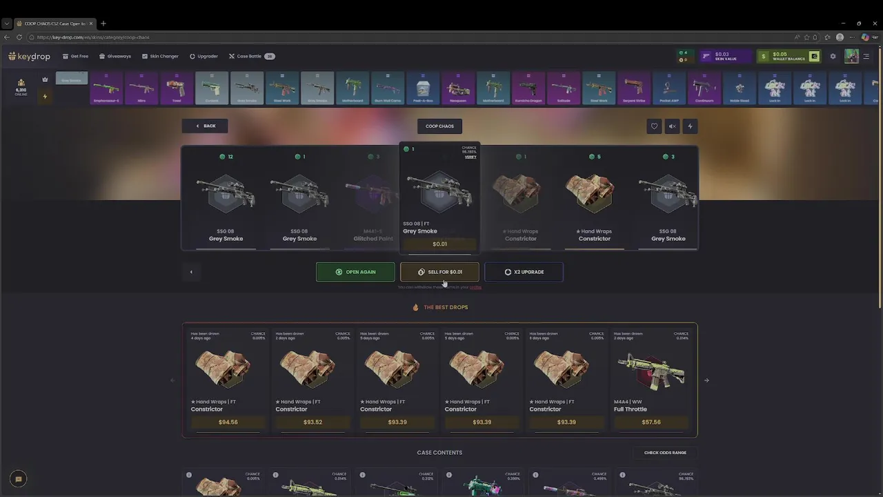Open the Peek-A-Boo drop in live feed
The height and width of the screenshot is (497, 883).
pyautogui.click(x=423, y=88)
